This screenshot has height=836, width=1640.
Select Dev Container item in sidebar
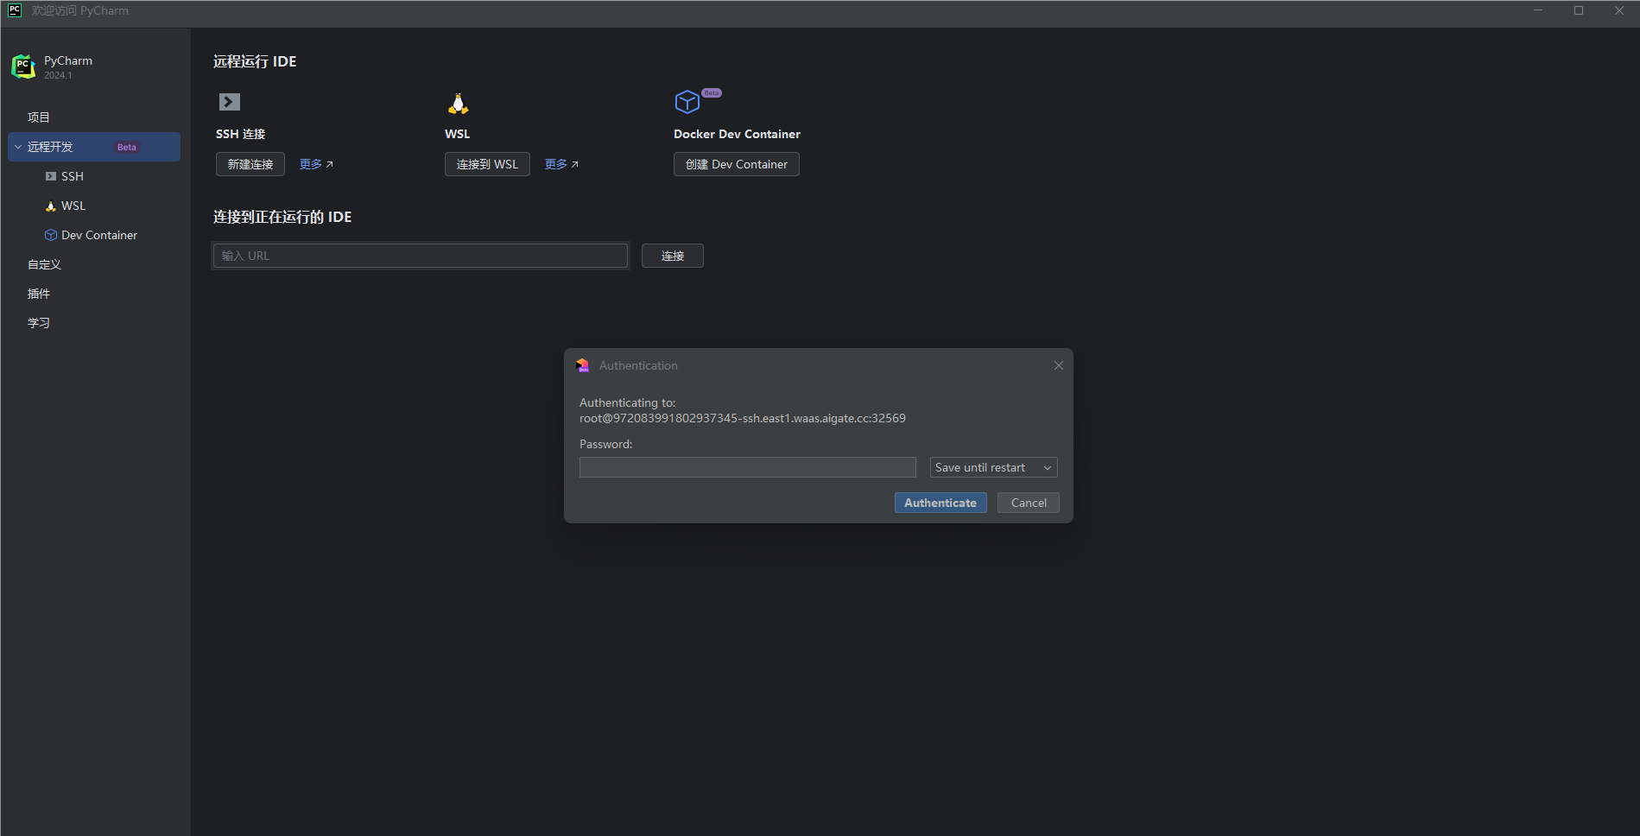[98, 235]
